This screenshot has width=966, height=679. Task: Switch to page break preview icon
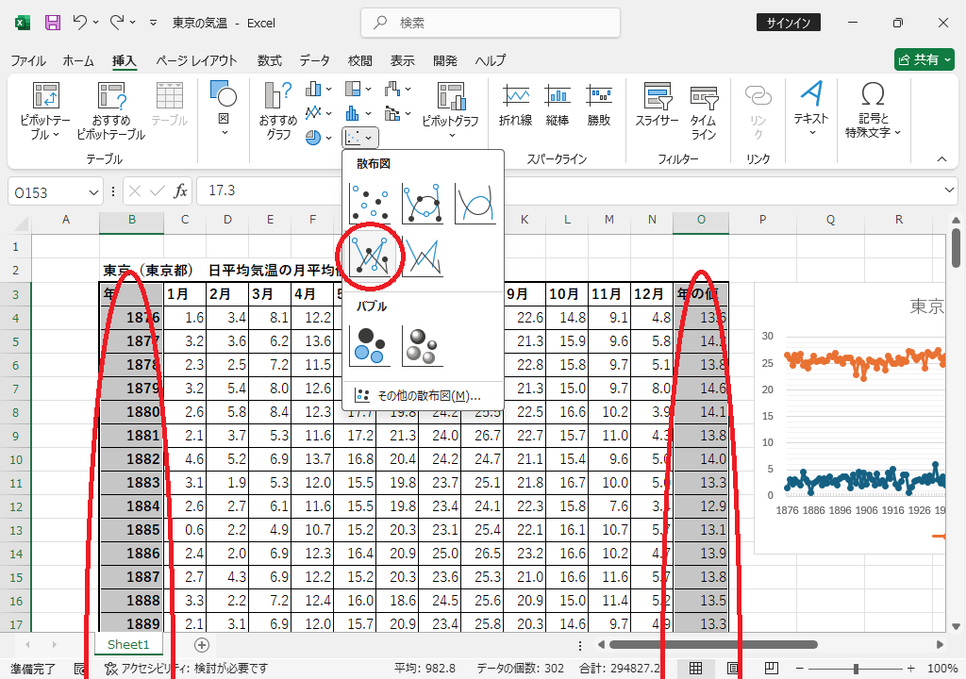coord(771,668)
